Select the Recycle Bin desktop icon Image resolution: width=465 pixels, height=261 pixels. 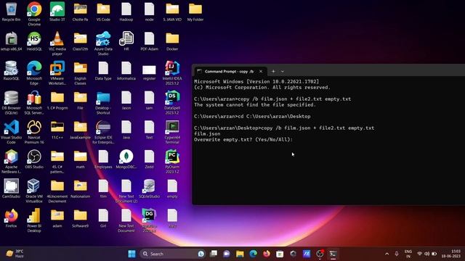pos(11,12)
